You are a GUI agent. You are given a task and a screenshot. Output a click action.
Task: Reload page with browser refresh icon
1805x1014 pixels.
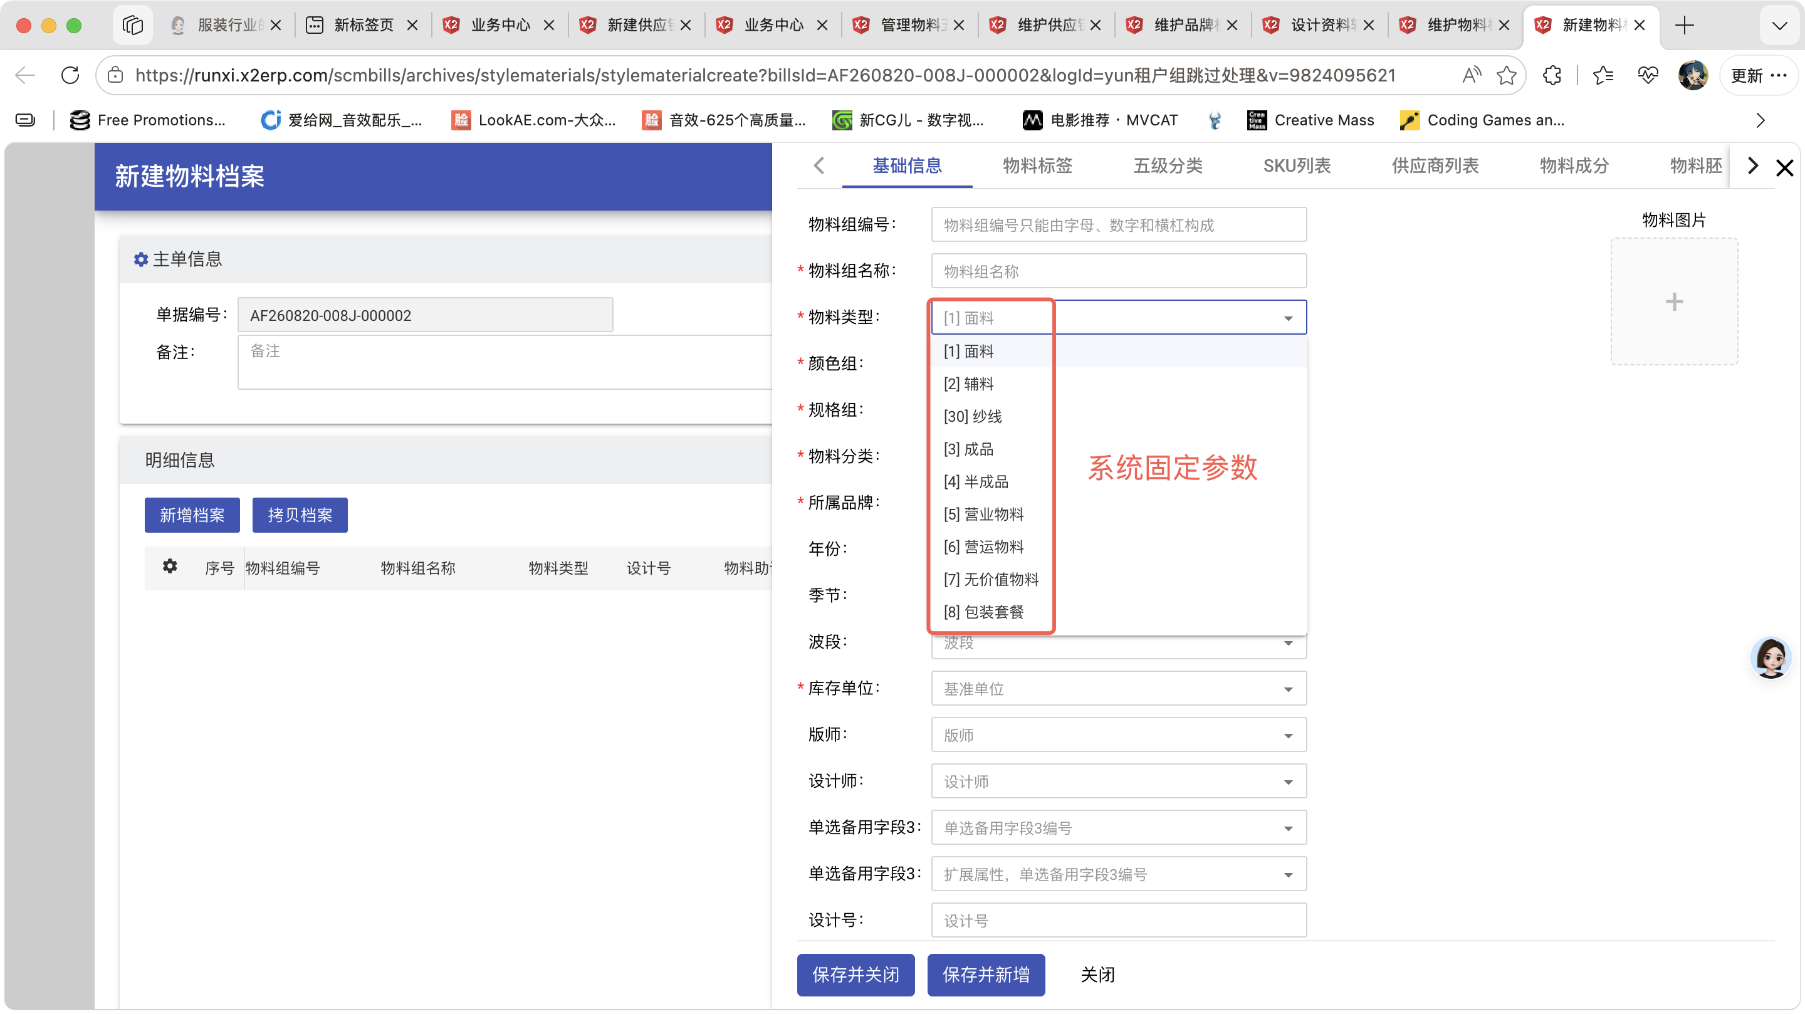point(70,75)
